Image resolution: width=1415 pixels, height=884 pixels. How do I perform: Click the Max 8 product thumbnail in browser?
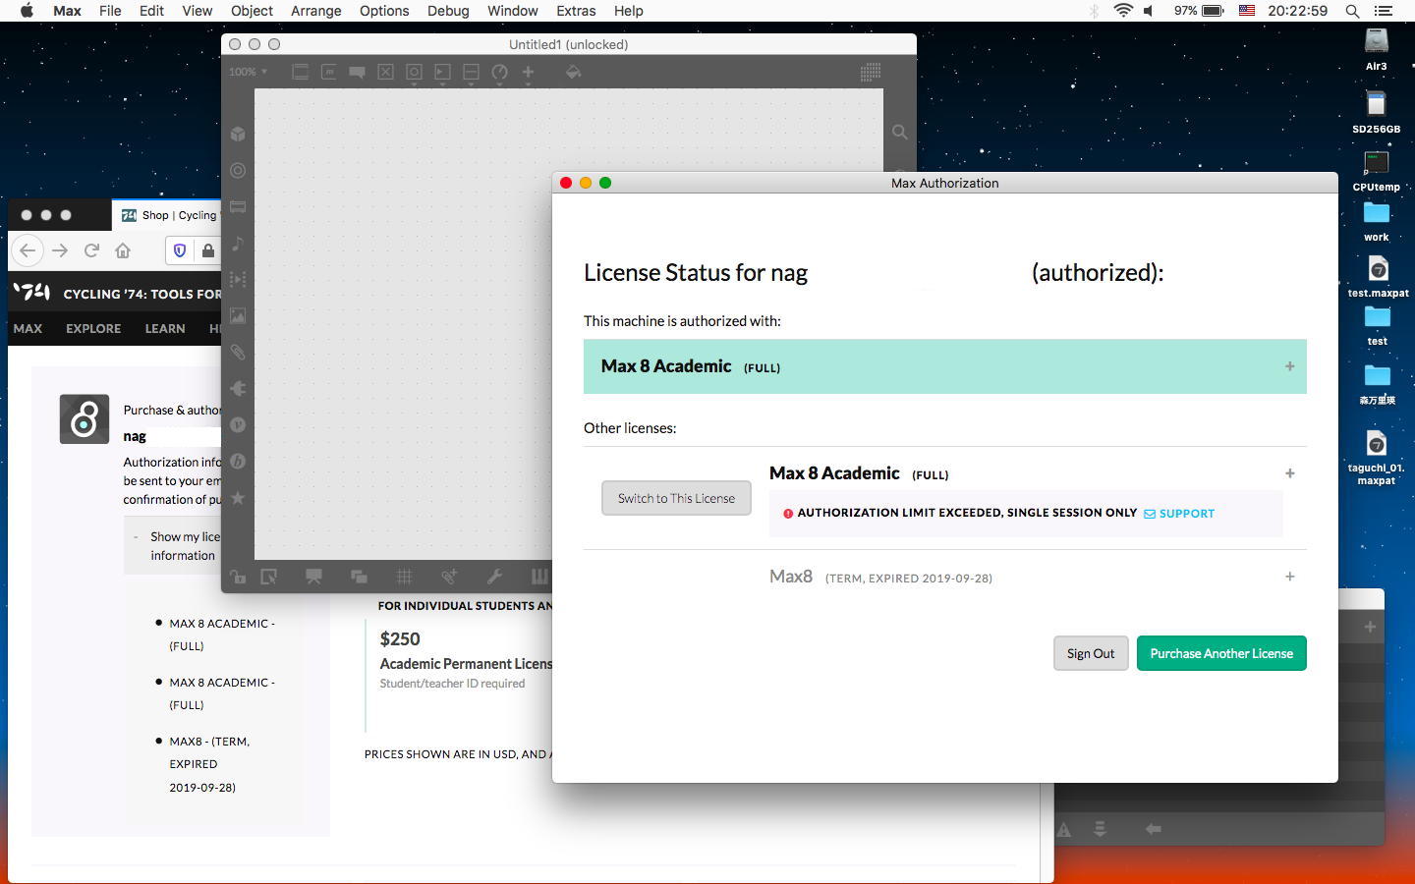[x=85, y=418]
